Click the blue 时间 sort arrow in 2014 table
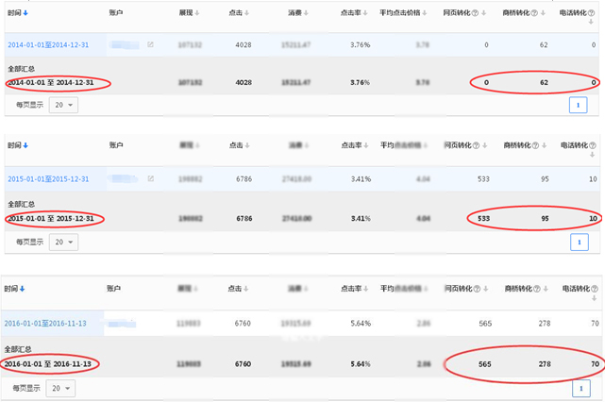This screenshot has height=402, width=605. [x=25, y=13]
